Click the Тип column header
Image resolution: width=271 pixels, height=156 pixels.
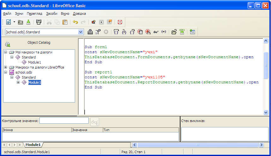(141, 130)
